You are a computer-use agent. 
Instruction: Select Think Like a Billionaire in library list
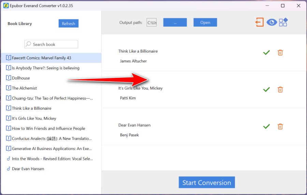(51, 108)
